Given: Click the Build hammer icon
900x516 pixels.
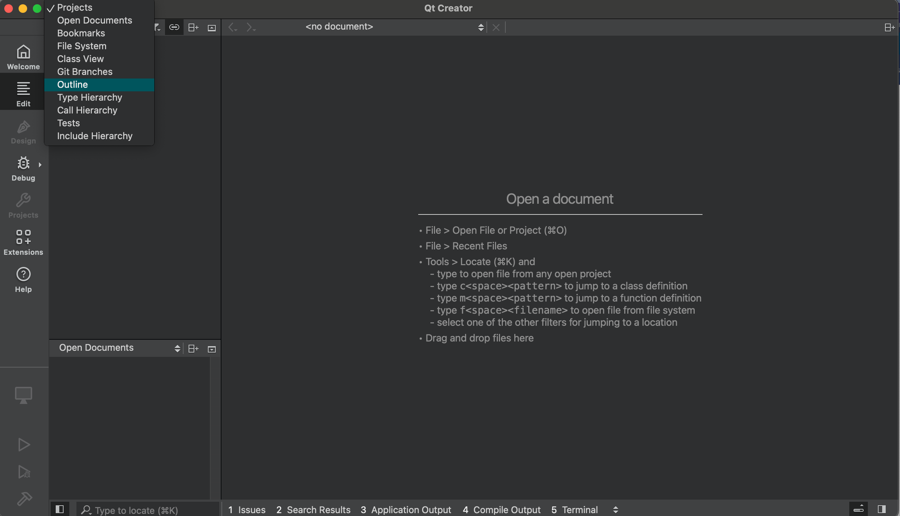Looking at the screenshot, I should pos(24,499).
